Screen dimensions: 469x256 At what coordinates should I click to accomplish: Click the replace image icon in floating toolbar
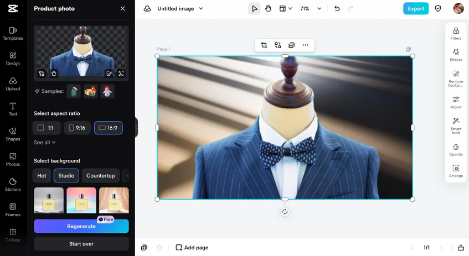click(x=277, y=45)
